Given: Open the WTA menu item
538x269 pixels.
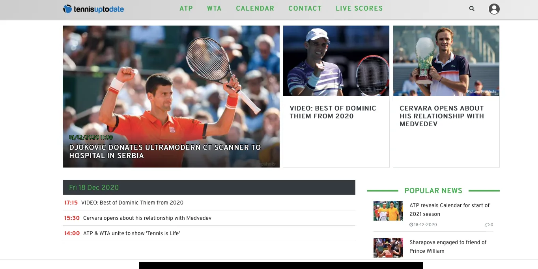Looking at the screenshot, I should pyautogui.click(x=214, y=8).
